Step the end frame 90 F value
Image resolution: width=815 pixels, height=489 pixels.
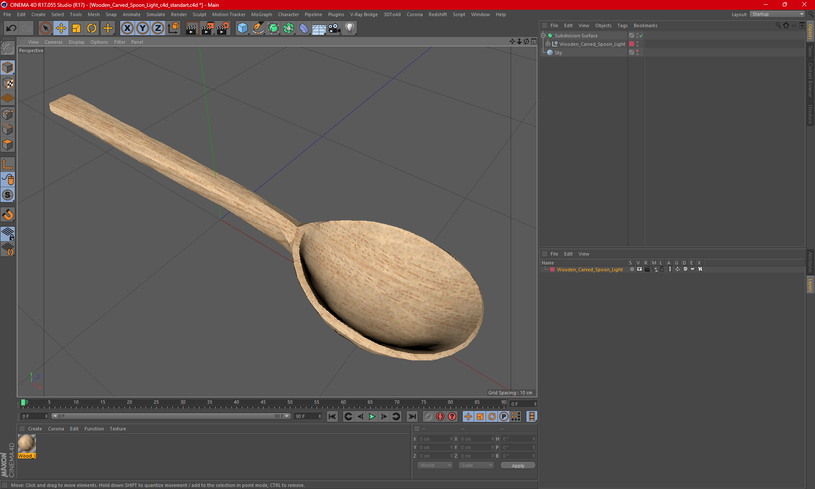tap(320, 416)
